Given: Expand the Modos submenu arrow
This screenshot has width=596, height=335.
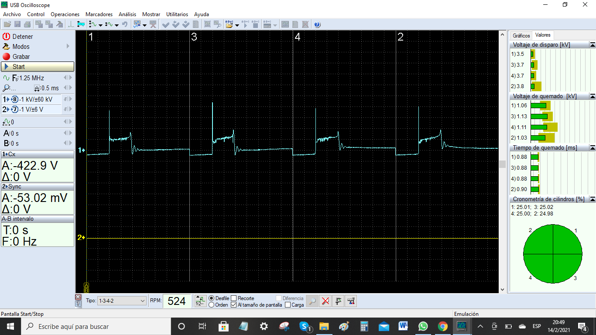Looking at the screenshot, I should click(68, 47).
